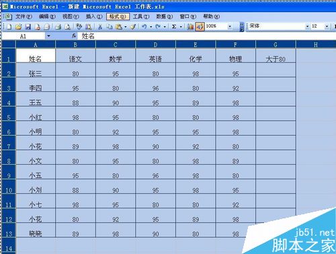Click the AutoSum sigma icon
The image size is (336, 254).
click(174, 27)
